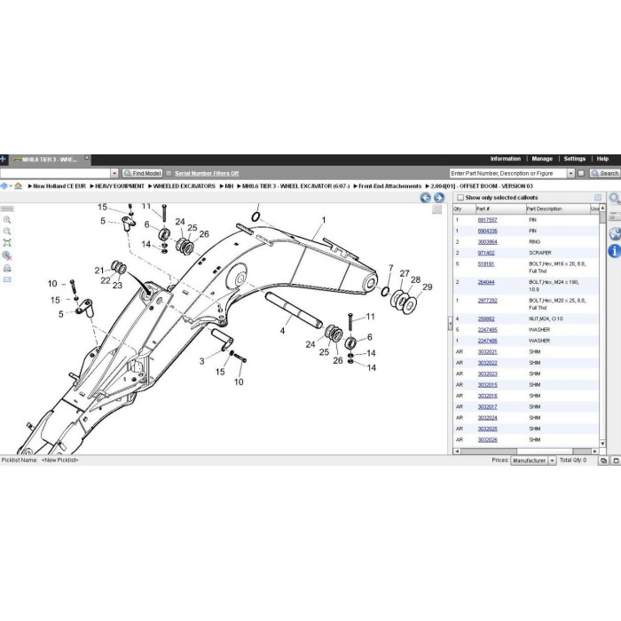Zoom in on the parts diagram

tap(7, 220)
